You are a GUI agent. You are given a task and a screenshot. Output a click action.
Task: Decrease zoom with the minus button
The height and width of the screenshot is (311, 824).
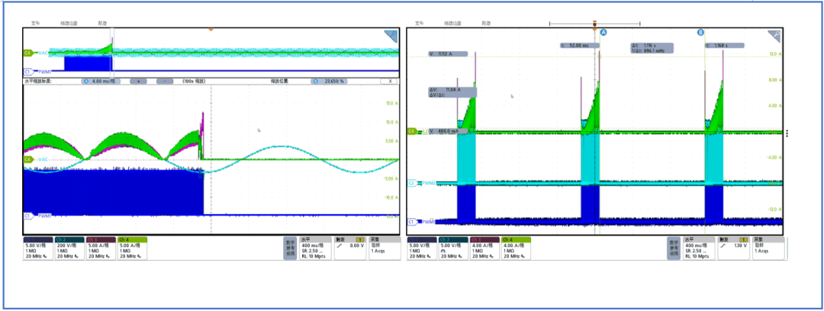click(x=165, y=82)
